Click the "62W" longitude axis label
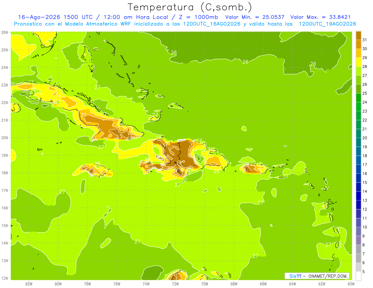This screenshot has width=373, height=288. coord(322,284)
